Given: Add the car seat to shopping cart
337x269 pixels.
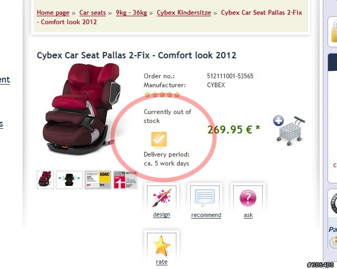Looking at the screenshot, I should point(289,131).
